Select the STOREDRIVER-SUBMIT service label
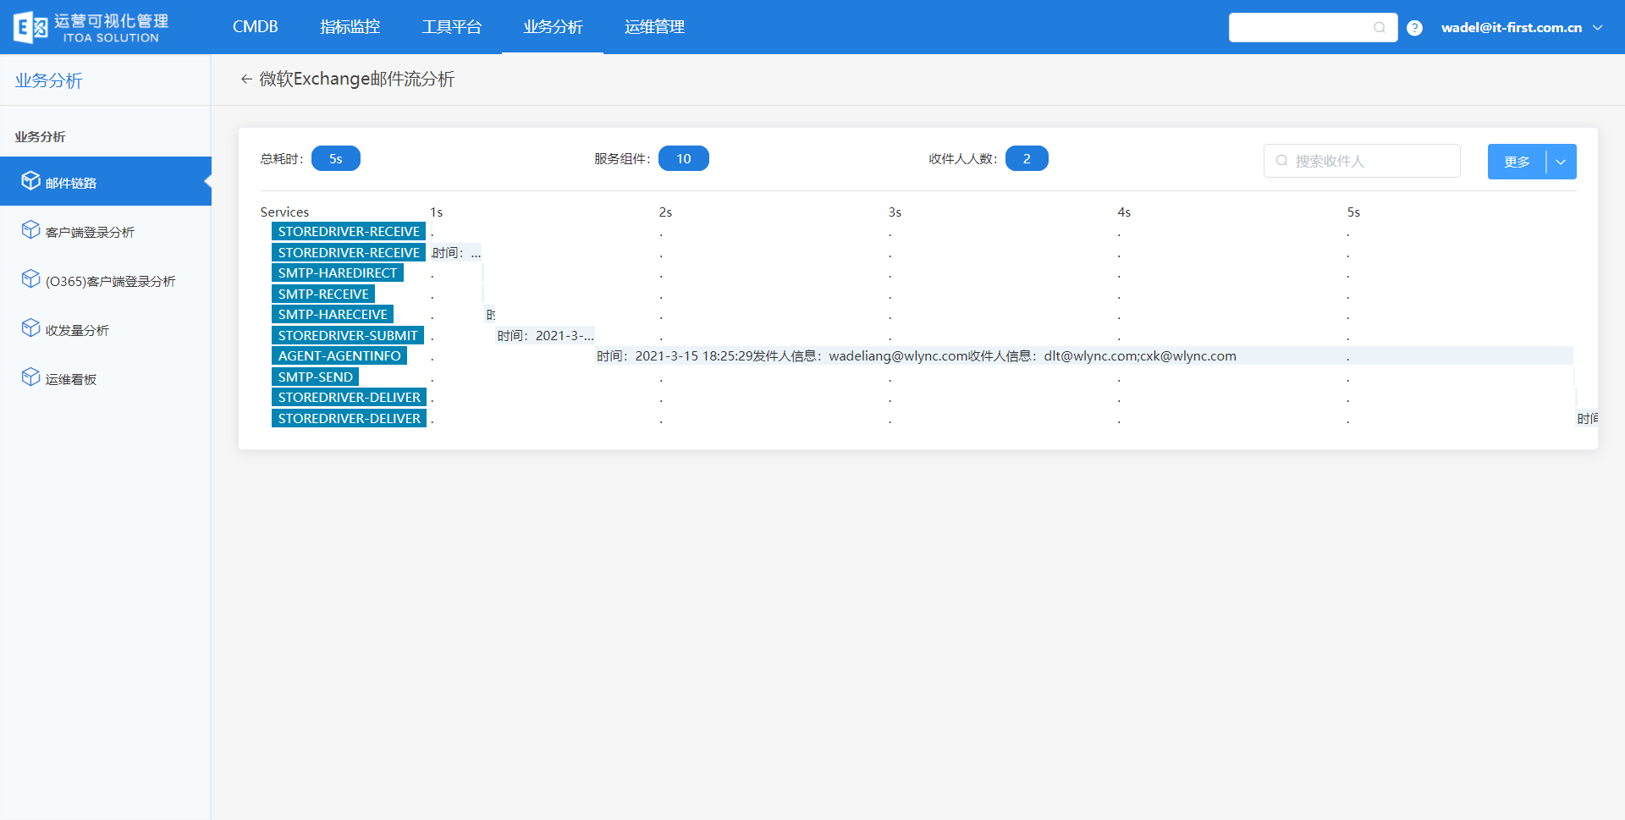The image size is (1625, 820). [348, 335]
